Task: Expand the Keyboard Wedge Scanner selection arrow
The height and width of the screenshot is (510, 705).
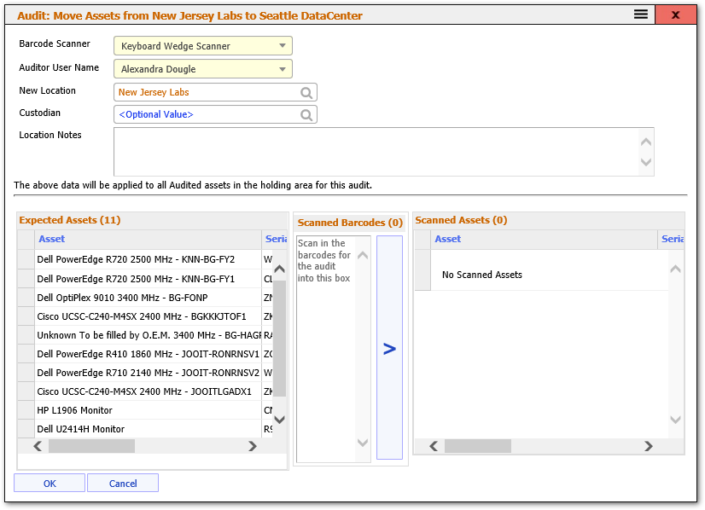Action: 283,44
